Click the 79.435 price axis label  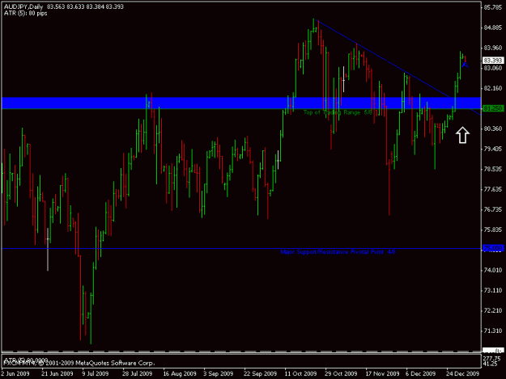[x=493, y=149]
